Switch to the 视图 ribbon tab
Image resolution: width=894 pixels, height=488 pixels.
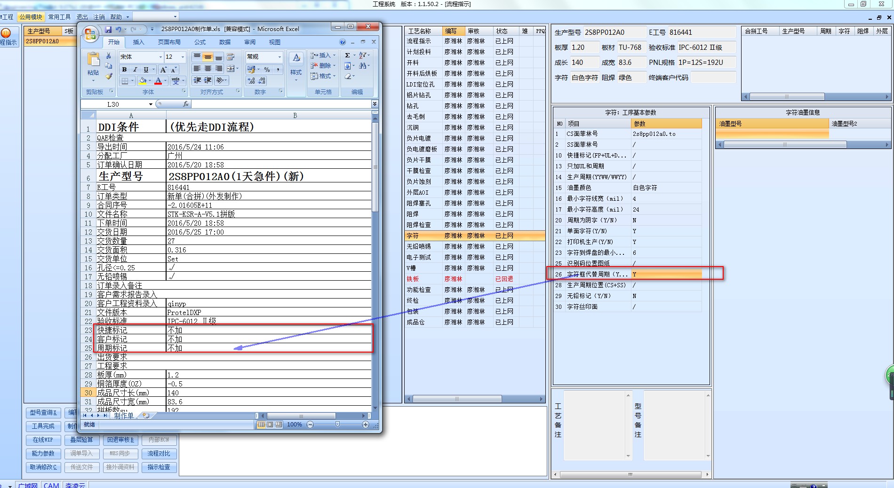(274, 42)
